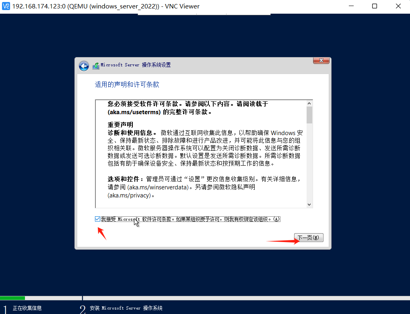The width and height of the screenshot is (410, 314).
Task: Click the VNC Viewer logo icon
Action: point(6,6)
